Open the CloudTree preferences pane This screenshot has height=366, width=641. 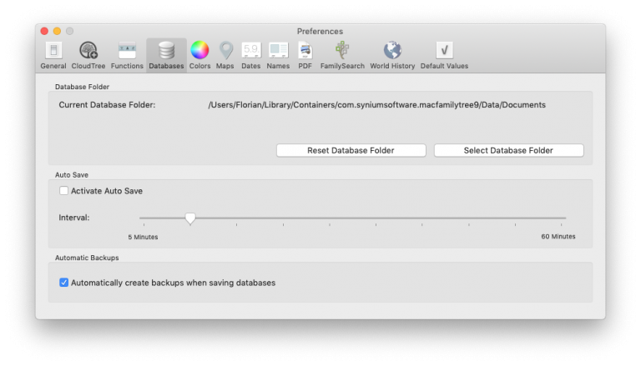[x=88, y=56]
